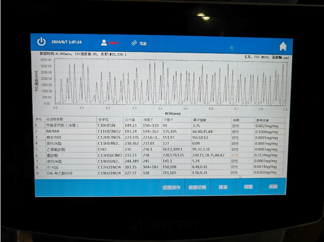Click the 参考浓度 column header

(x=262, y=120)
